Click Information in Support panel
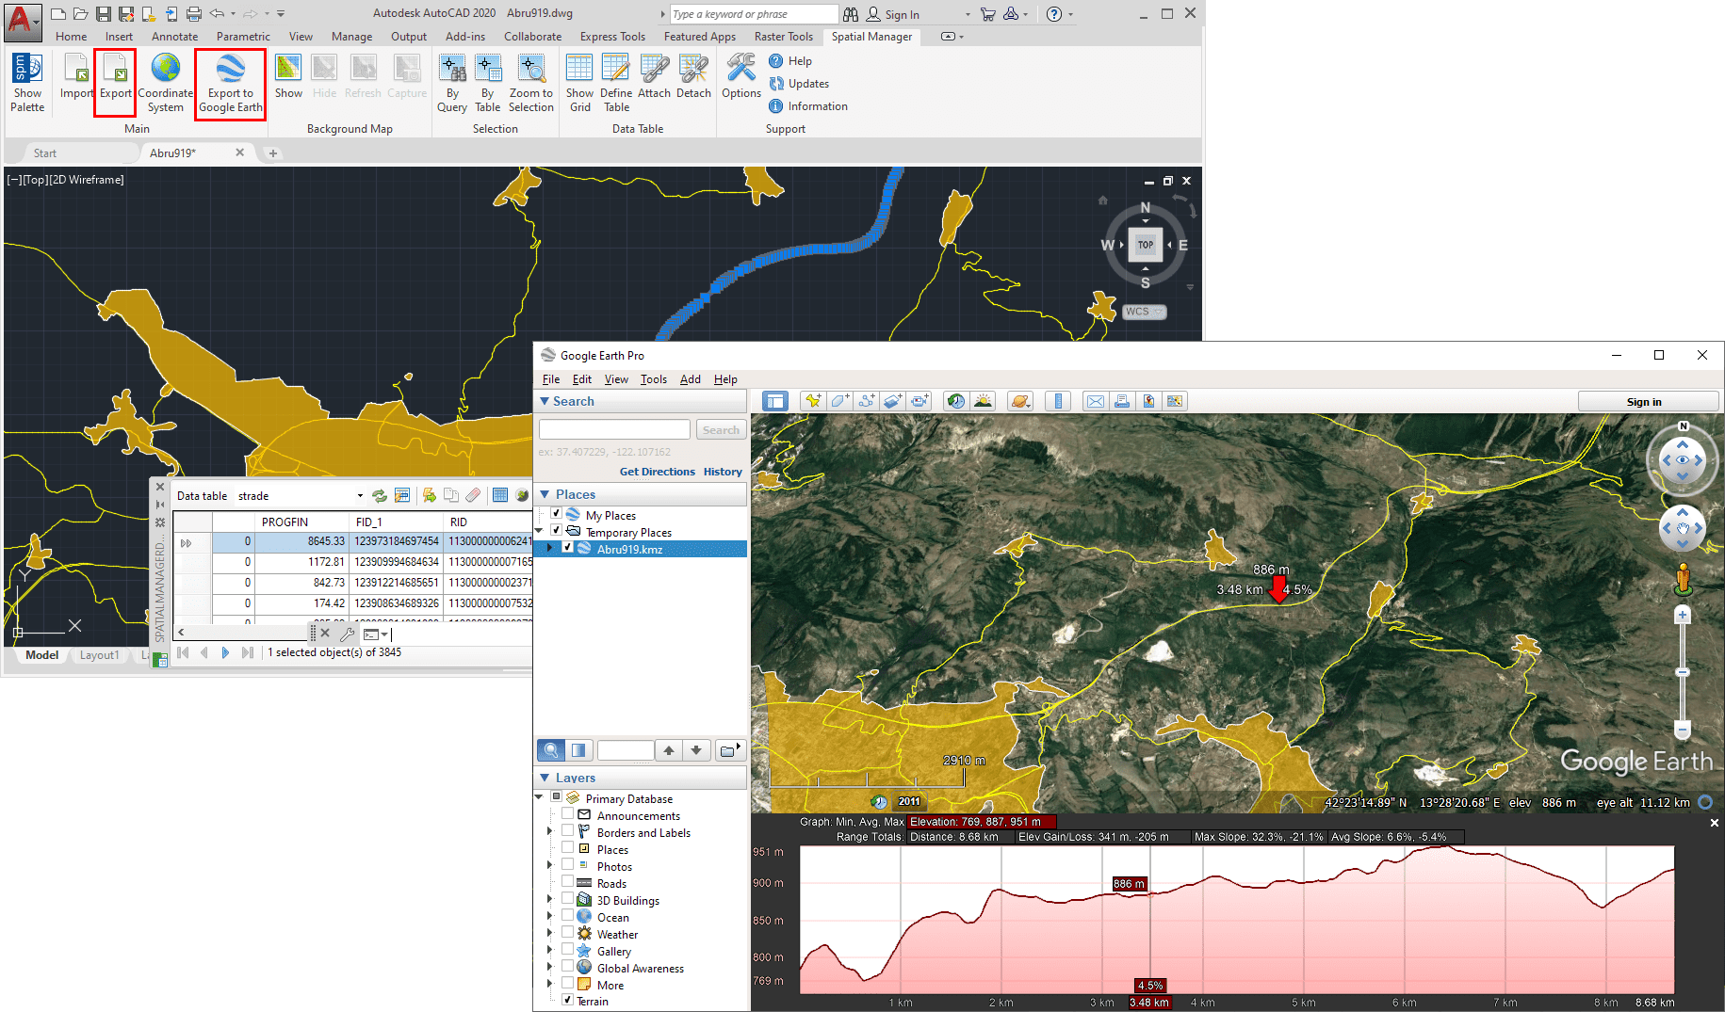The image size is (1725, 1012). click(808, 106)
